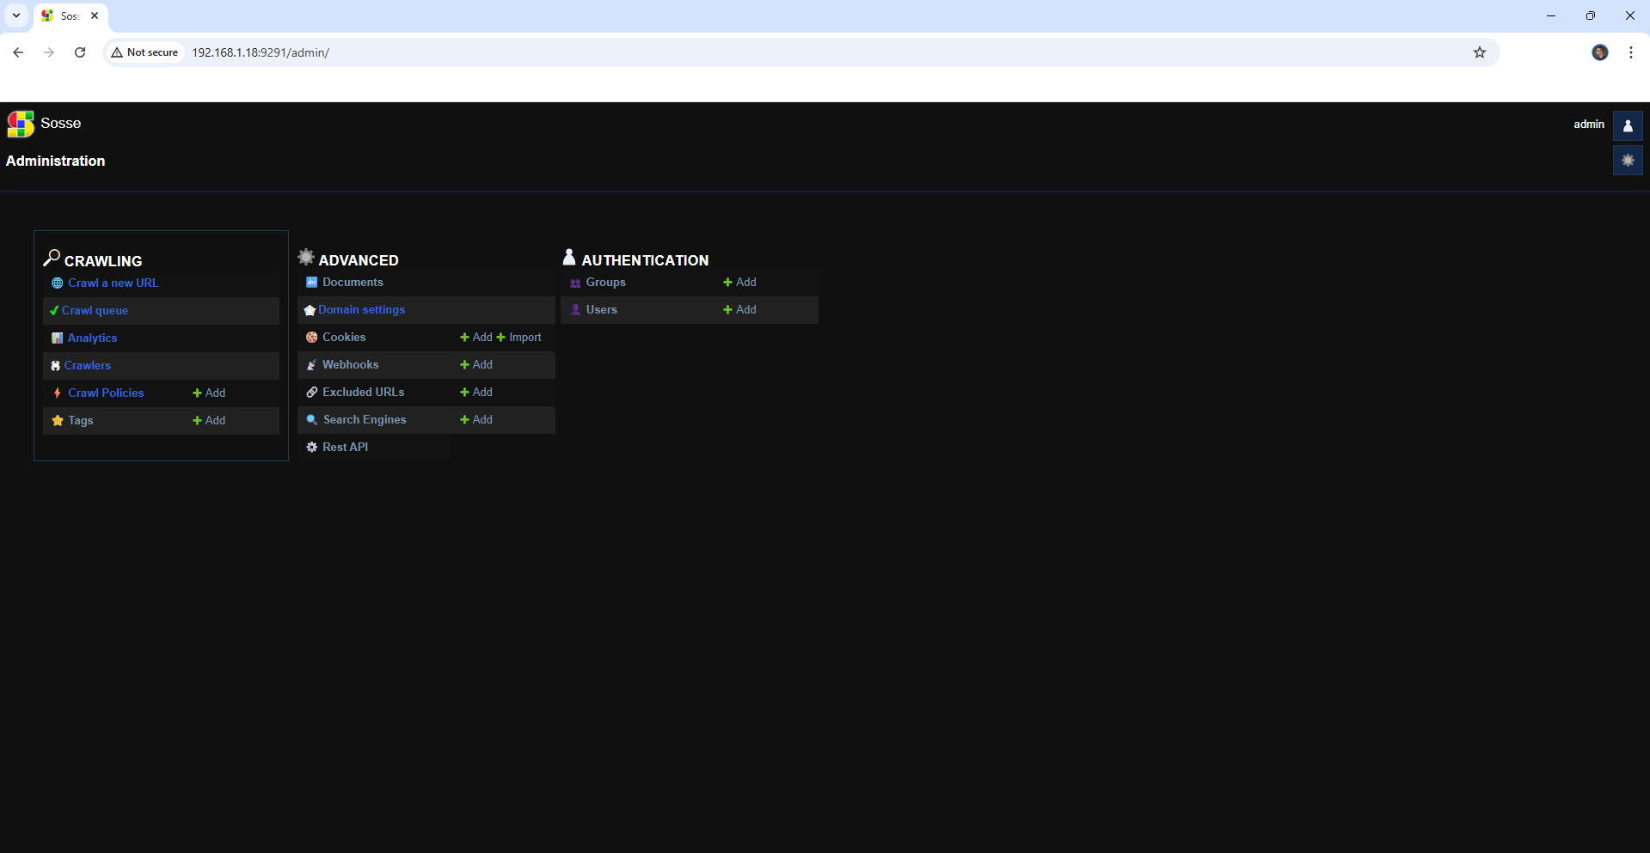Add a new Tag

pyautogui.click(x=209, y=421)
